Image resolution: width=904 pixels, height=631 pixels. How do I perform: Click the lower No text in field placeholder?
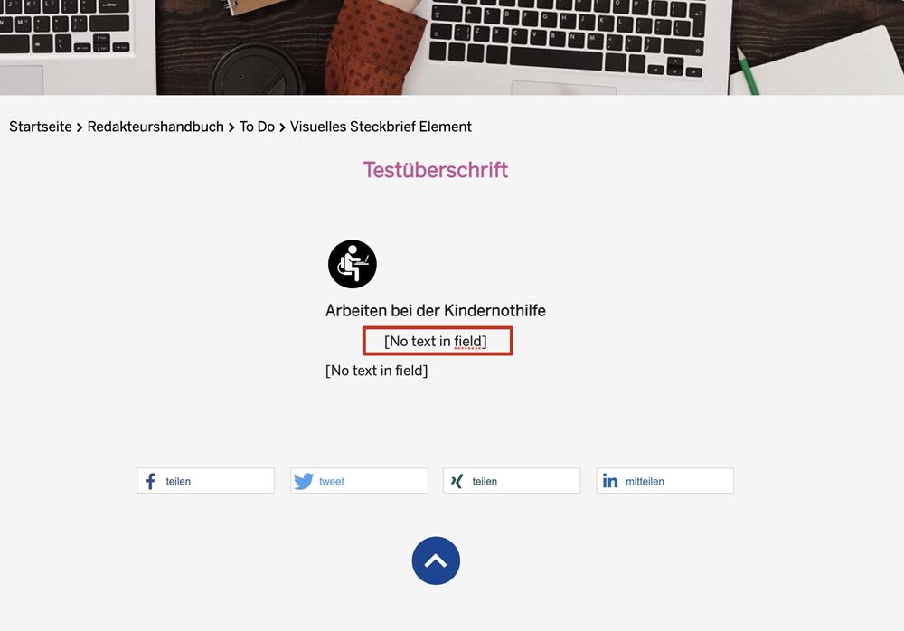(x=376, y=371)
